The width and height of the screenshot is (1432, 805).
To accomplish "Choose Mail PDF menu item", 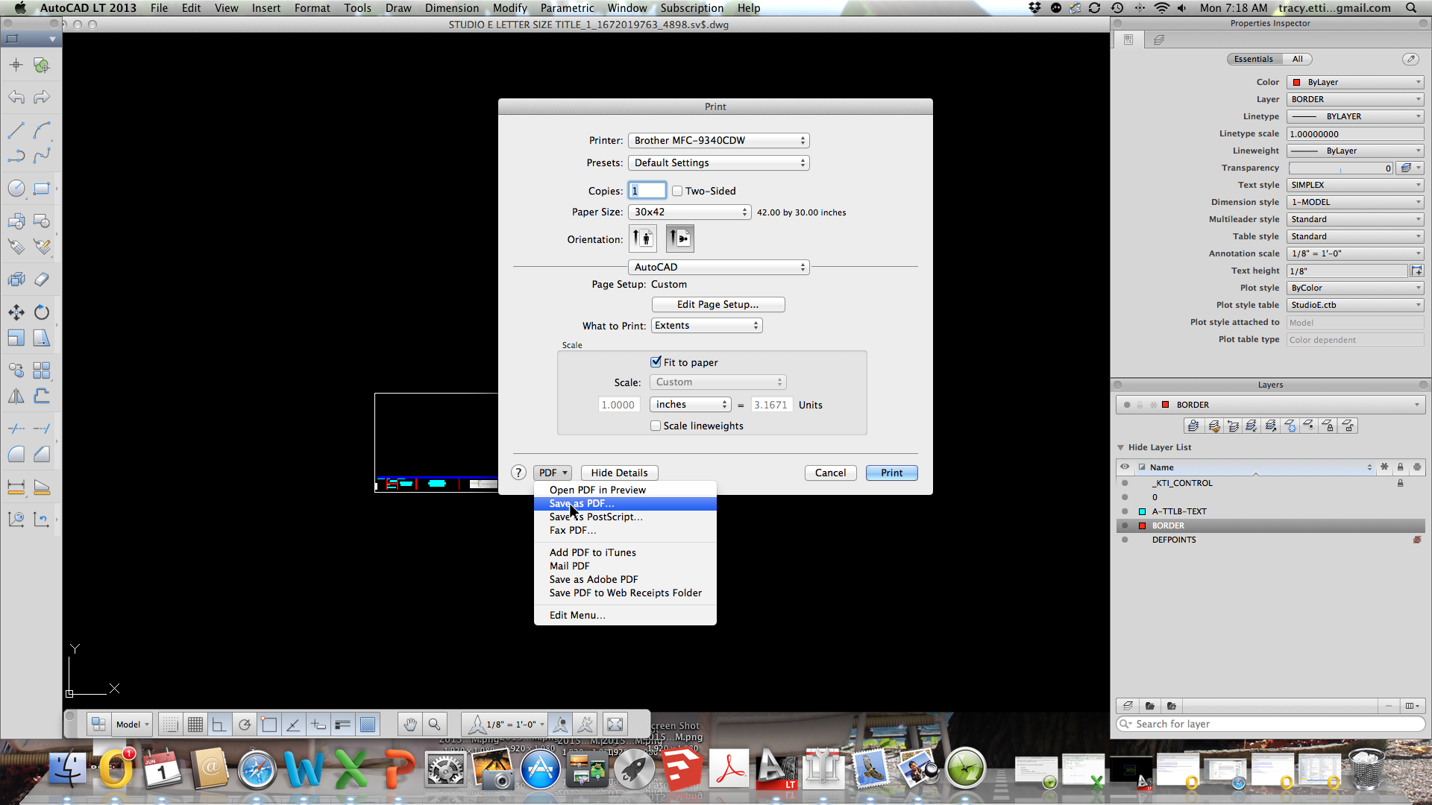I will pos(625,566).
